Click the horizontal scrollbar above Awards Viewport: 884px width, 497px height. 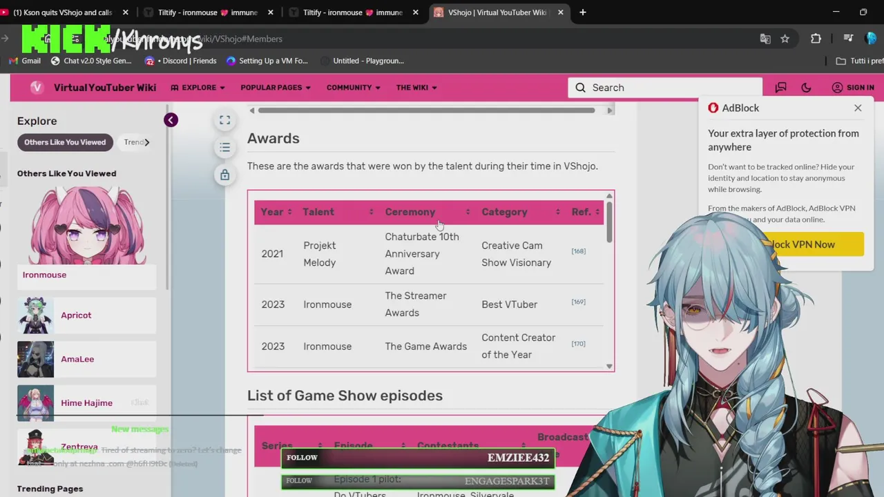coord(426,110)
